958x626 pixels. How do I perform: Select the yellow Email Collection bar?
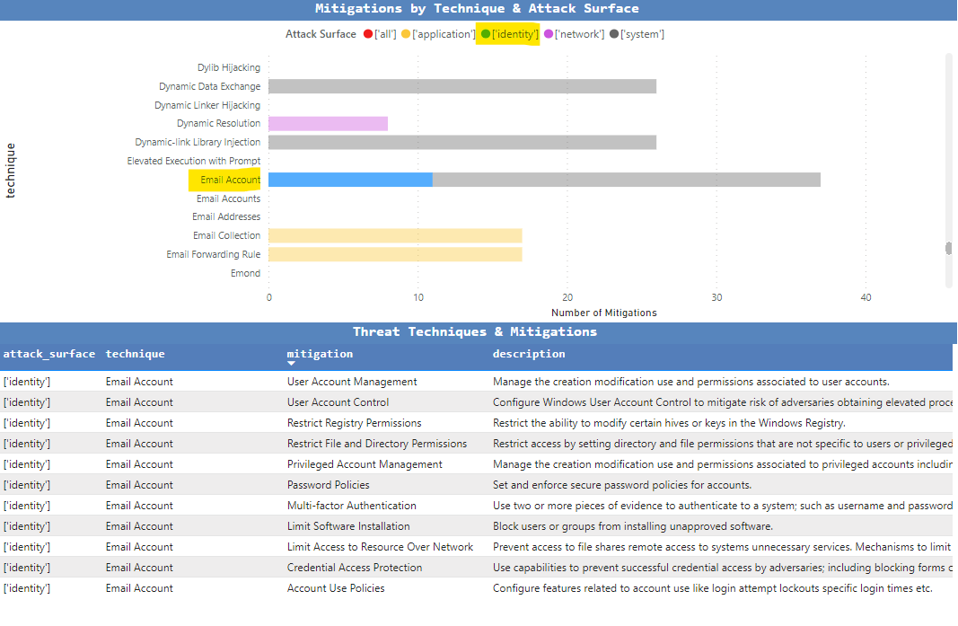[x=395, y=234]
